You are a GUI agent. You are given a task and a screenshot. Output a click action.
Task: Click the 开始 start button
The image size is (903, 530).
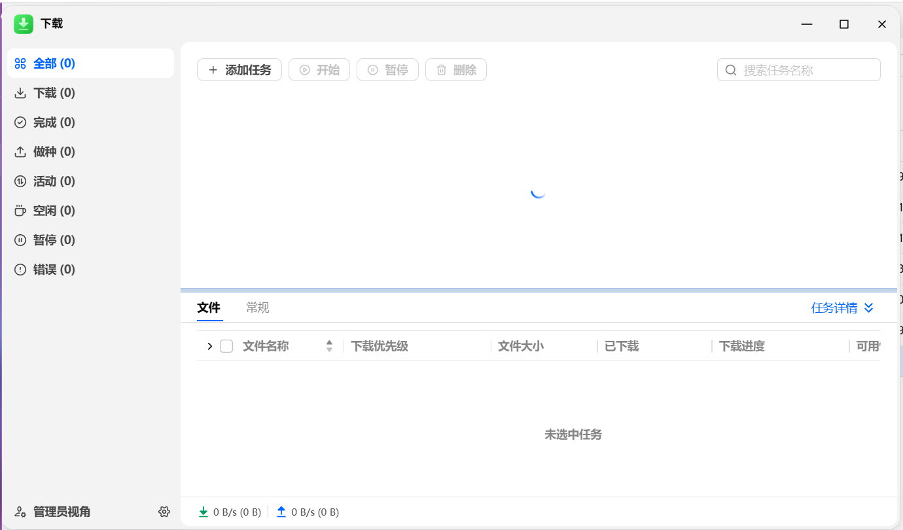319,70
